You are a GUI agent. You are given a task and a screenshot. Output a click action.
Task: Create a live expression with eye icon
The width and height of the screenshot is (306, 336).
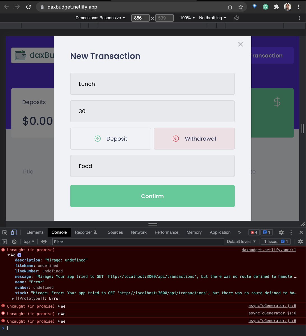[x=44, y=242]
